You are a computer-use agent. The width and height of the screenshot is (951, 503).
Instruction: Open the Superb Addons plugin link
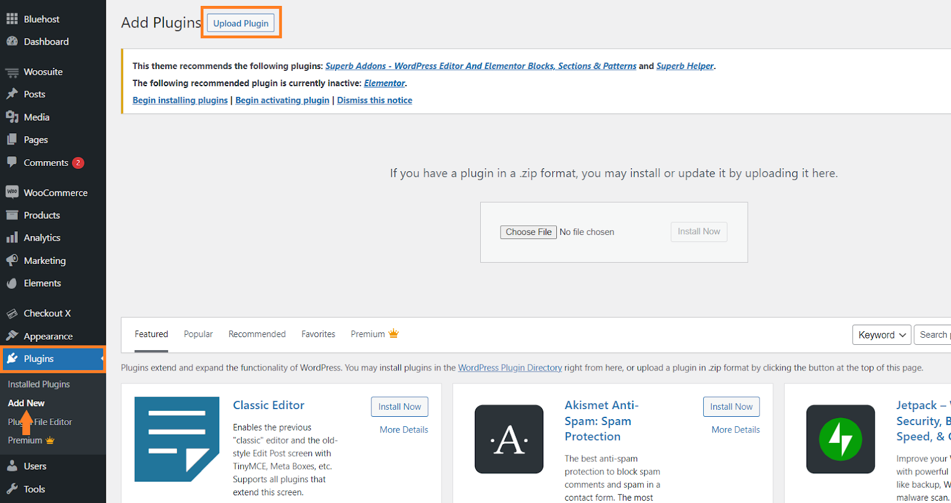click(x=481, y=66)
